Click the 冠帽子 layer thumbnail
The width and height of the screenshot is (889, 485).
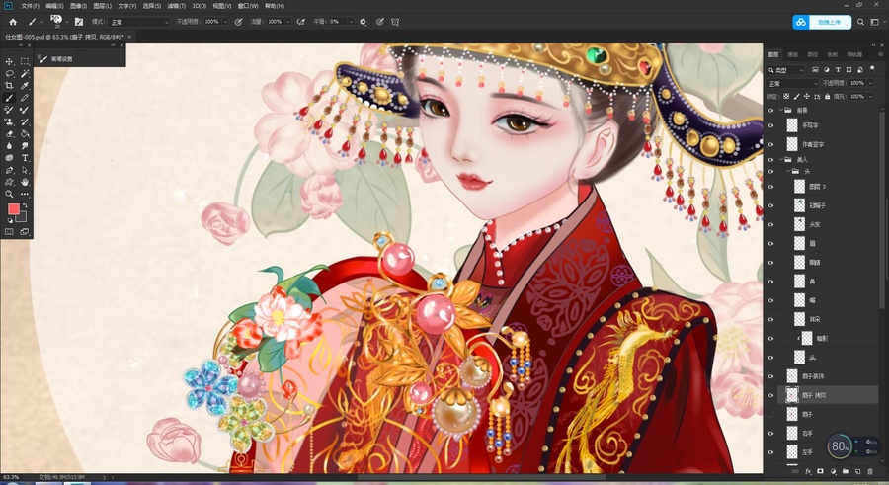tap(799, 205)
